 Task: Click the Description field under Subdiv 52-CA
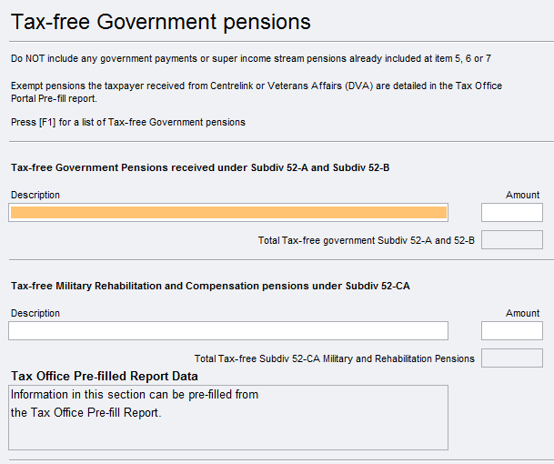228,331
